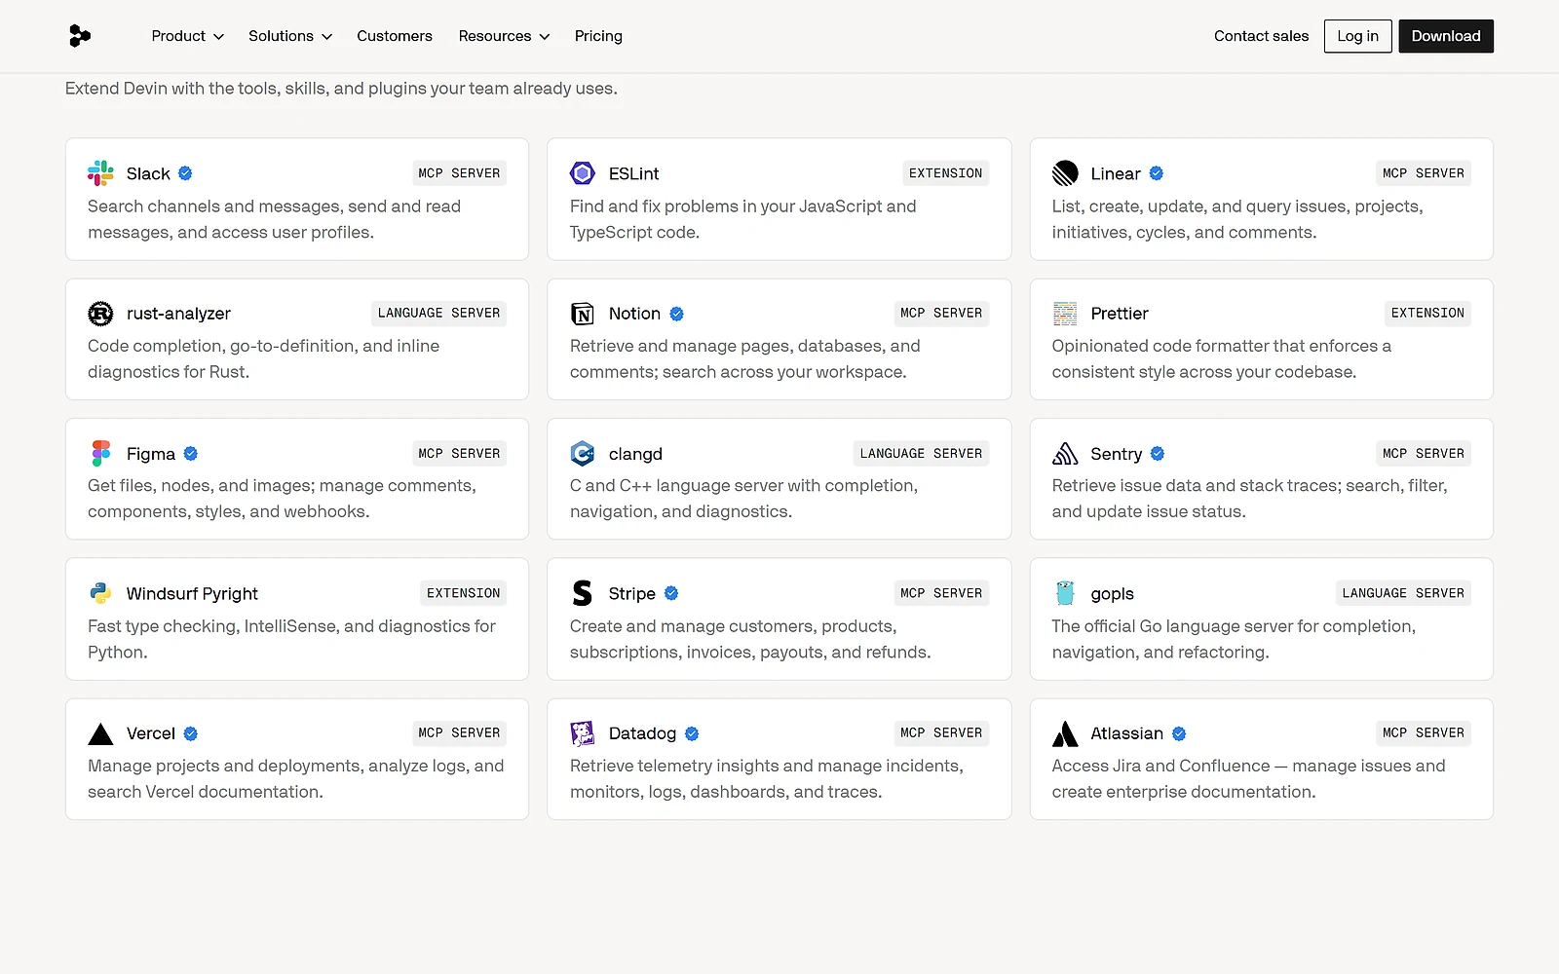Expand the Solutions menu chevron
Screen dimensions: 1559x974
point(326,37)
